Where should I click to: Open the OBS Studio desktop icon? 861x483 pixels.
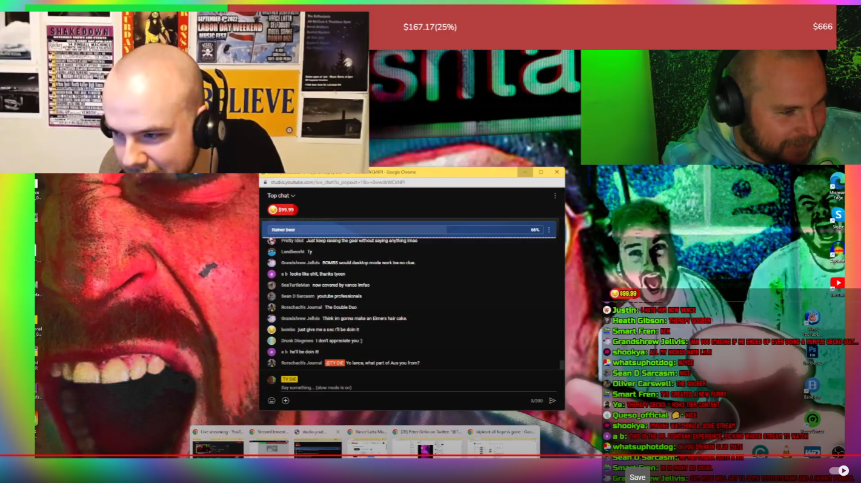[838, 451]
